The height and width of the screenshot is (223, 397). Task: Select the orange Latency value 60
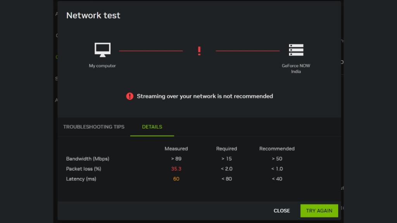176,179
